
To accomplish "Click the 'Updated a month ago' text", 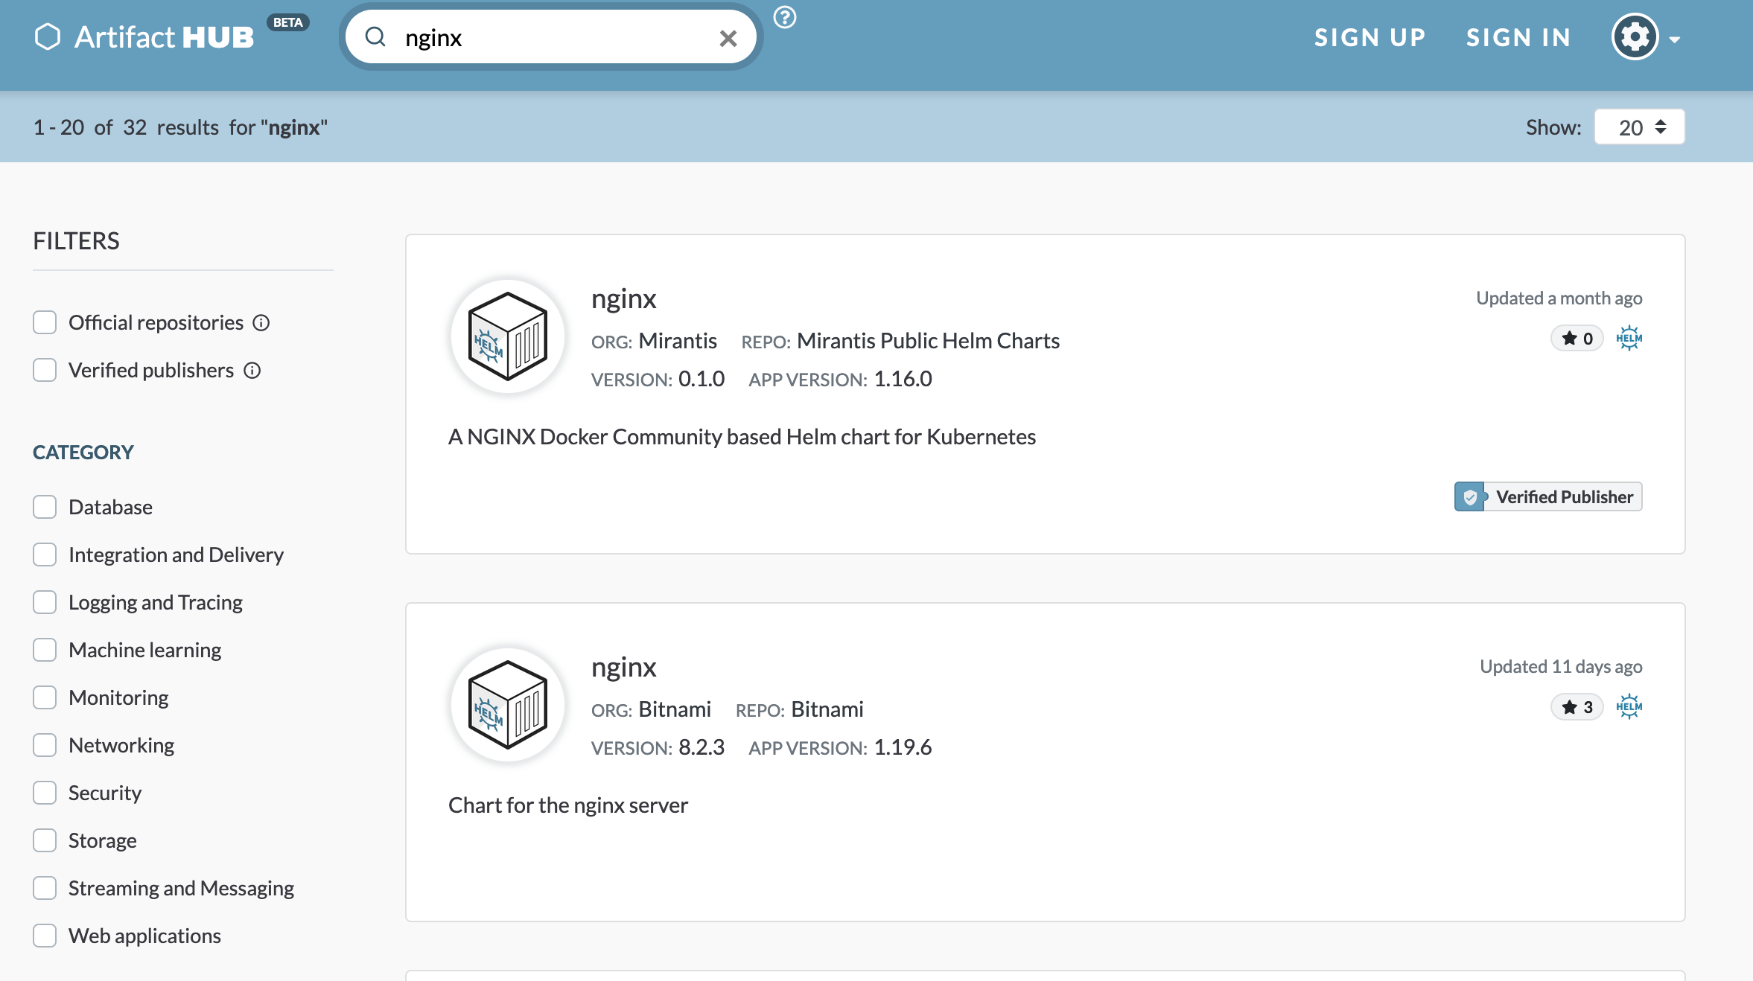I will [1559, 298].
